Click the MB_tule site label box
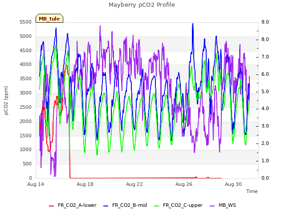The height and width of the screenshot is (214, 285). pos(49,18)
